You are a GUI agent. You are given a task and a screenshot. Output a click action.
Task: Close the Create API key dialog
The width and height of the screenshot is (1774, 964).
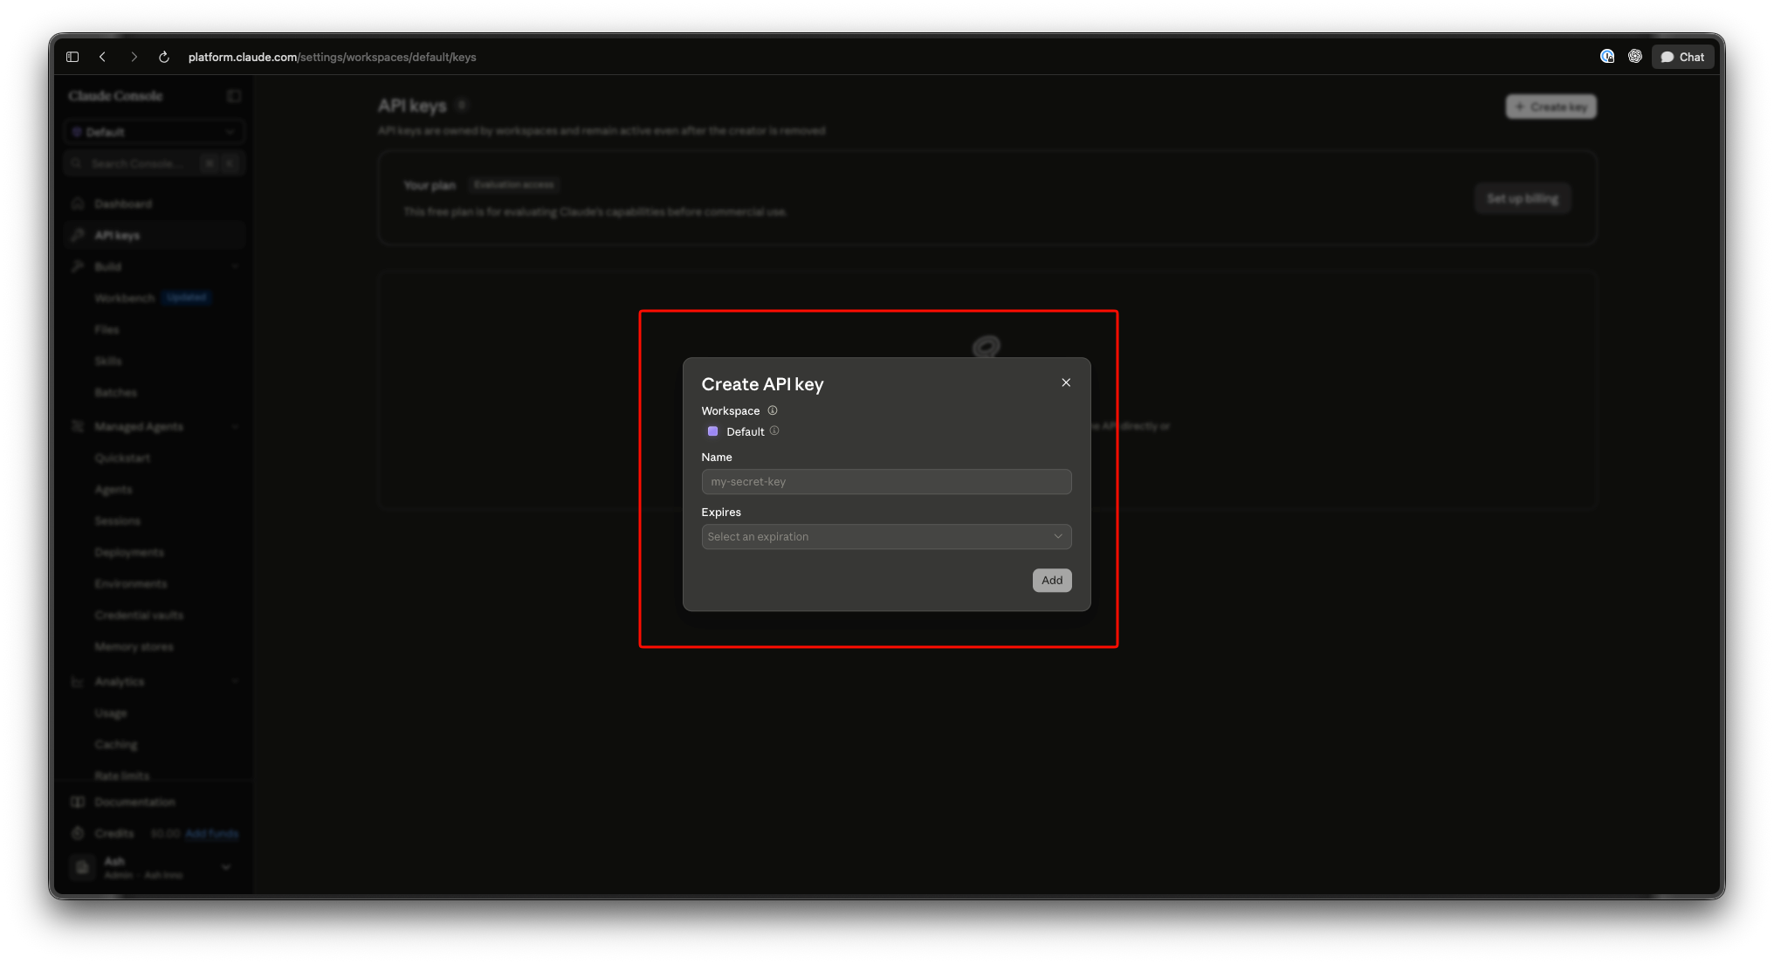coord(1066,382)
